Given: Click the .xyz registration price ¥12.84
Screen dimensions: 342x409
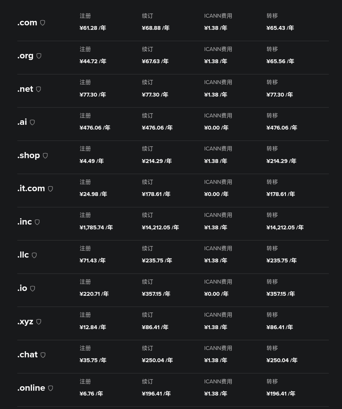Looking at the screenshot, I should tap(88, 327).
